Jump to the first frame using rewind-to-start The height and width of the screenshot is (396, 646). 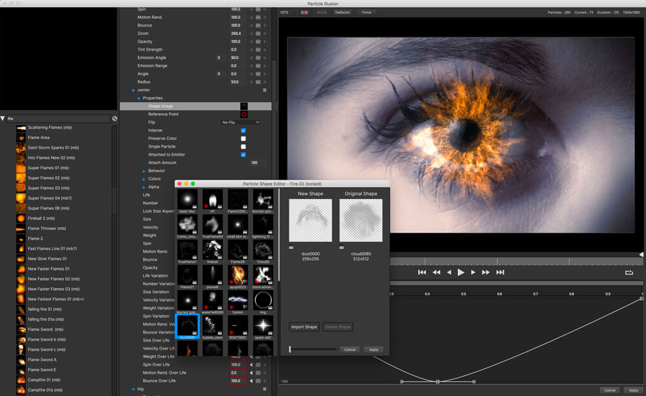pyautogui.click(x=422, y=272)
